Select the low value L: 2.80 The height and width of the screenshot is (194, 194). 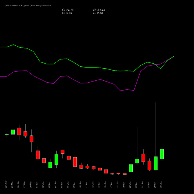coord(98,13)
